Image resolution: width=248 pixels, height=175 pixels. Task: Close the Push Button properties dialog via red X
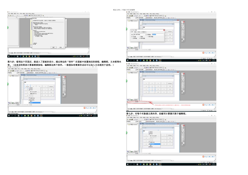pos(164,30)
